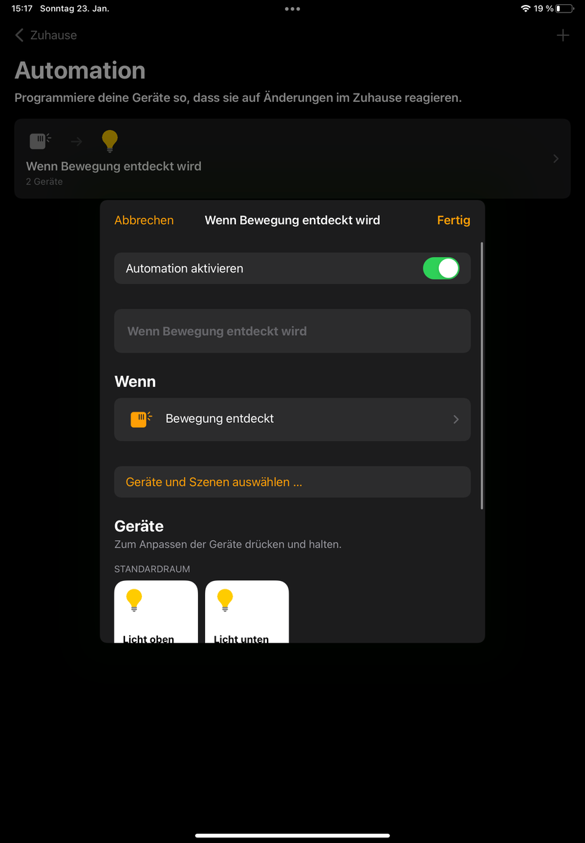This screenshot has width=585, height=843.
Task: Tap the three-dot multitasking icon at top
Action: [x=292, y=8]
